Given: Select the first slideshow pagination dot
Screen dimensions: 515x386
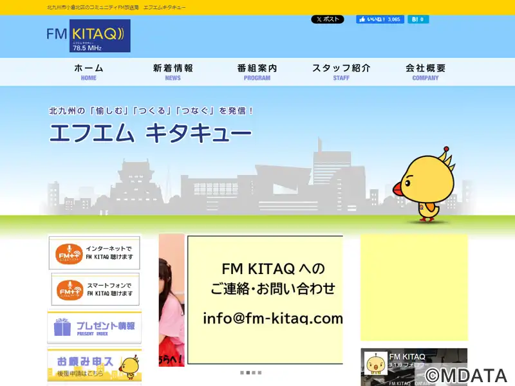Looking at the screenshot, I should pyautogui.click(x=242, y=372).
